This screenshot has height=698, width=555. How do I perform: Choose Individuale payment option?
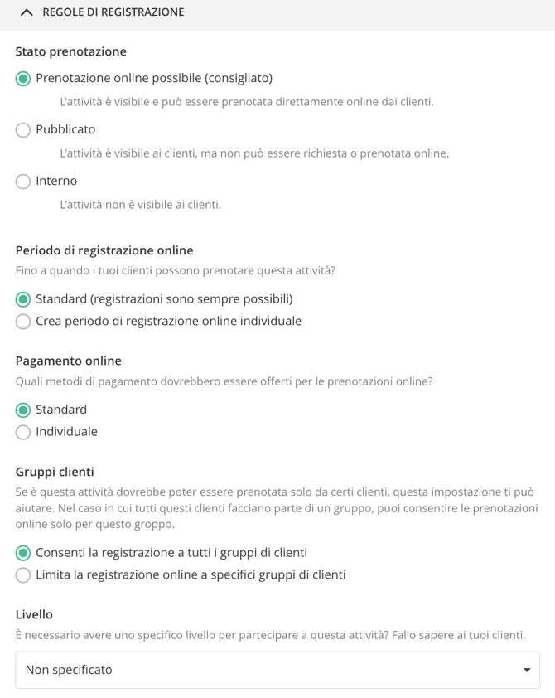coord(23,432)
